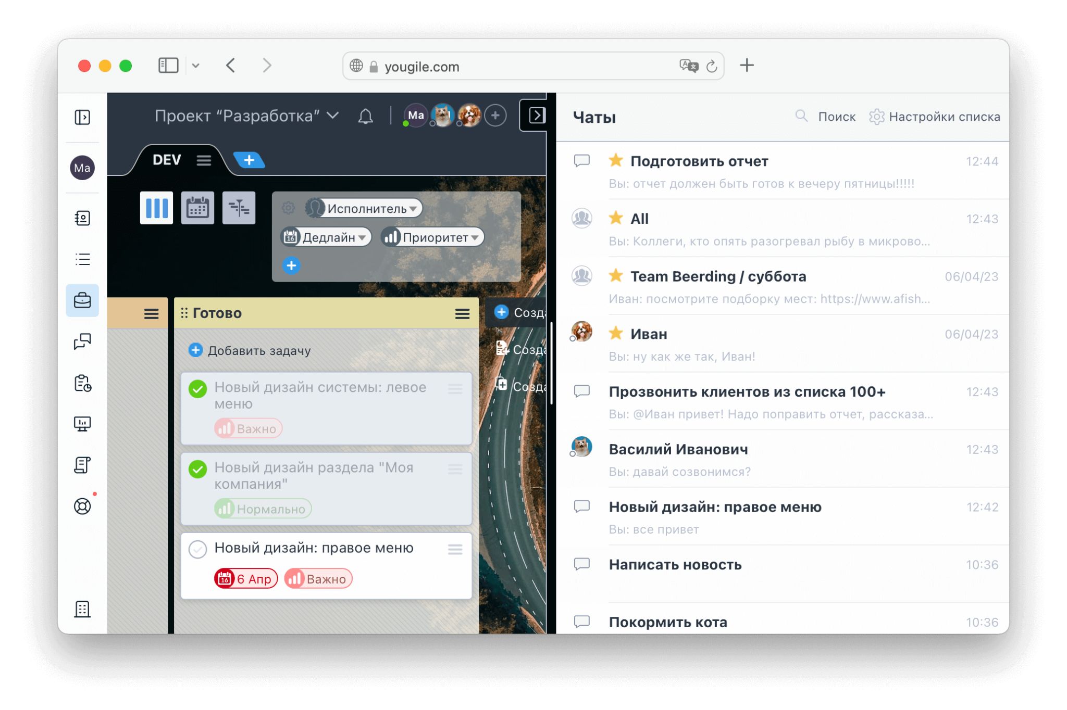Image resolution: width=1067 pixels, height=710 pixels.
Task: Switch to the calendar view icon
Action: click(x=197, y=208)
